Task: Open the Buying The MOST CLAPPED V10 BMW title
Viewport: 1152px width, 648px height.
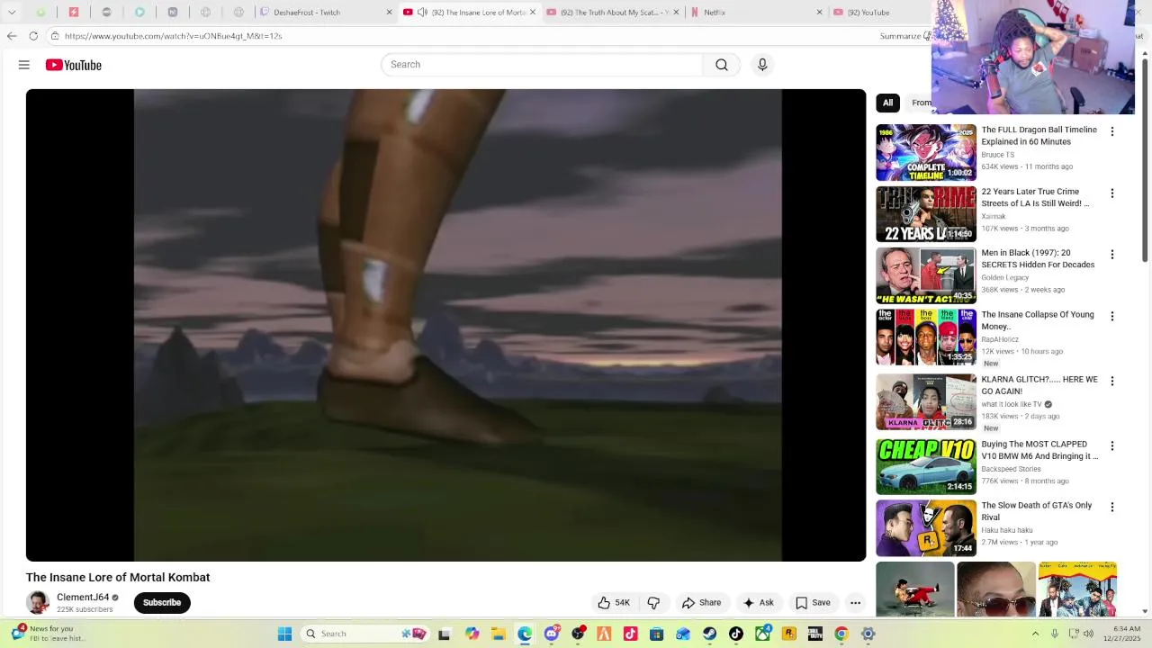Action: (1039, 450)
